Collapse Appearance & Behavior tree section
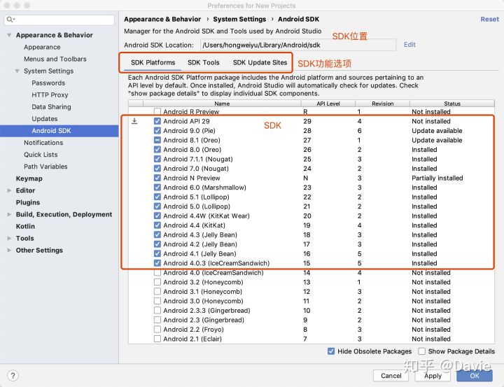Image resolution: width=504 pixels, height=387 pixels. (9, 35)
